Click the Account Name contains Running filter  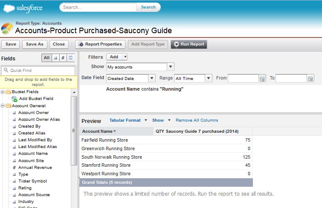145,89
